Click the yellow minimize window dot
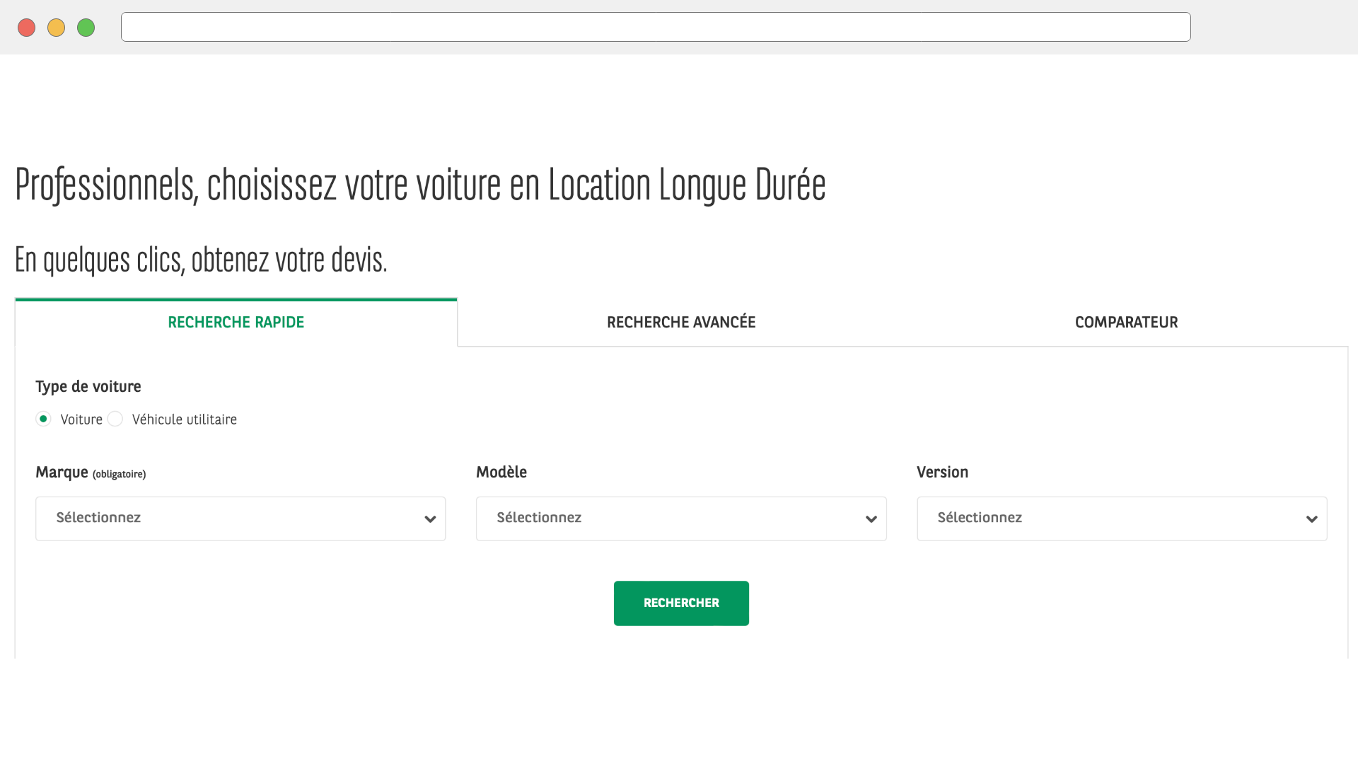This screenshot has width=1358, height=764. 56,28
